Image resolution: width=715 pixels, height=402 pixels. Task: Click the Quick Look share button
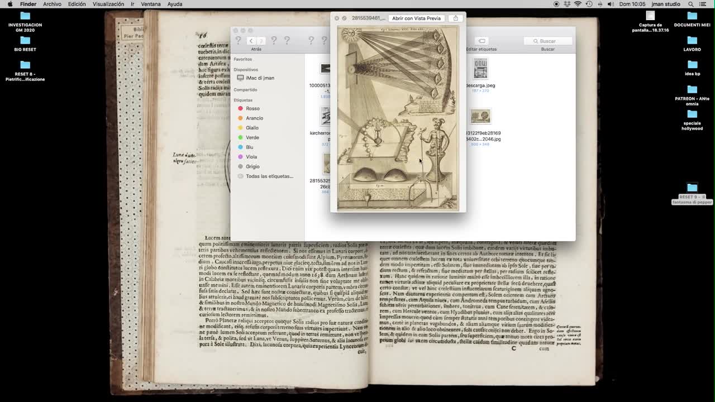tap(455, 18)
